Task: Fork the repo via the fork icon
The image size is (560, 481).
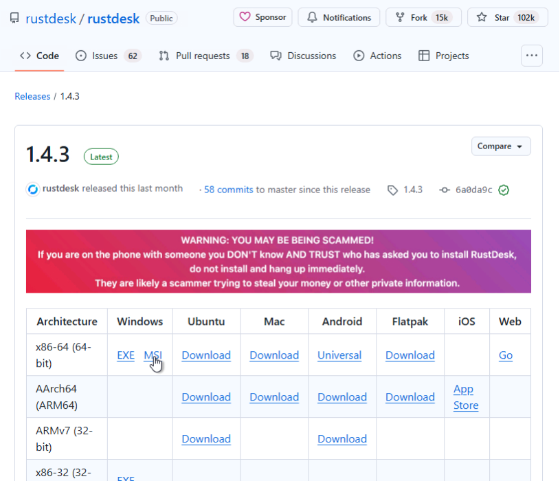Action: [x=401, y=17]
